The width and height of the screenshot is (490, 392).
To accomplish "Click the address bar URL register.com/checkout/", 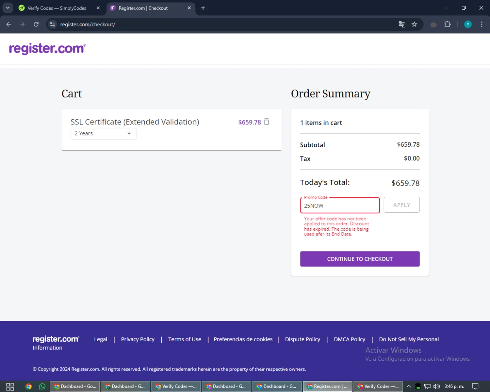I will (x=88, y=24).
